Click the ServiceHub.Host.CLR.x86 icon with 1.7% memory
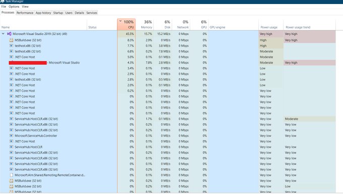The width and height of the screenshot is (343, 194). (12, 119)
